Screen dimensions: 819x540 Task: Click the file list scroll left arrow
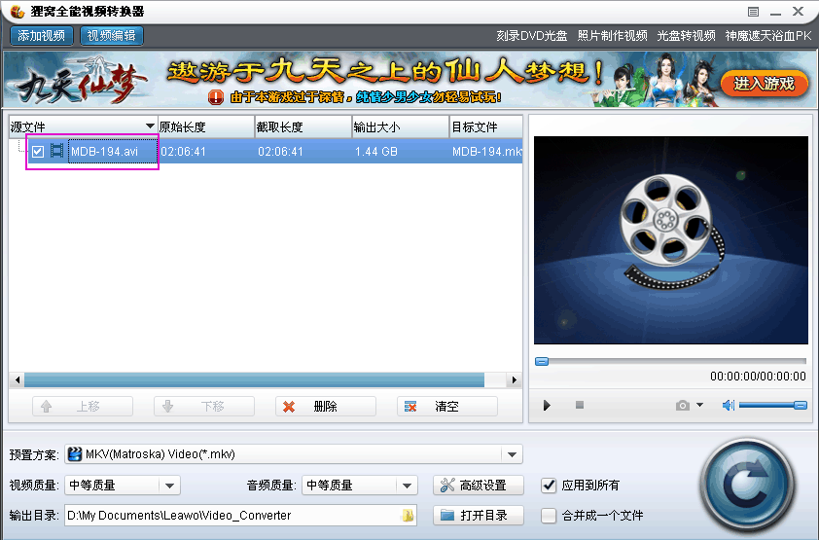pos(18,379)
